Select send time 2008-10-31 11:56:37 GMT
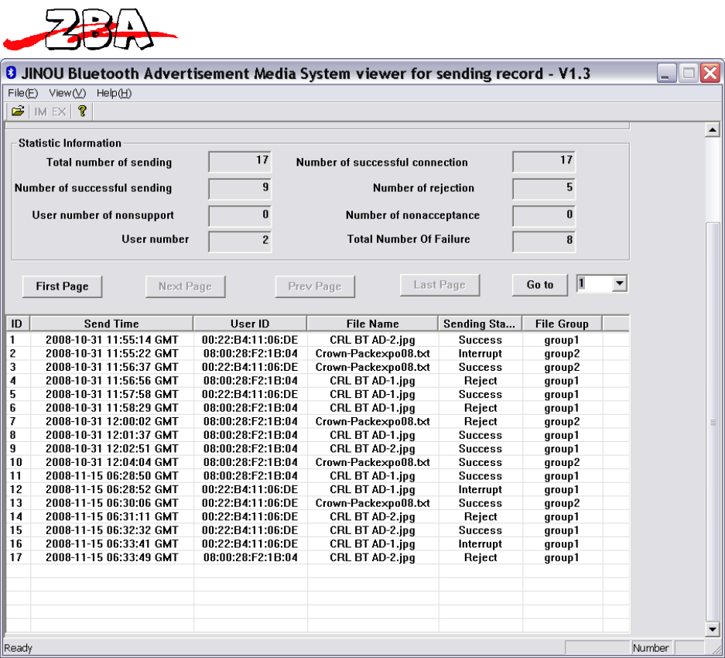Viewport: 725px width, 658px height. [x=112, y=367]
